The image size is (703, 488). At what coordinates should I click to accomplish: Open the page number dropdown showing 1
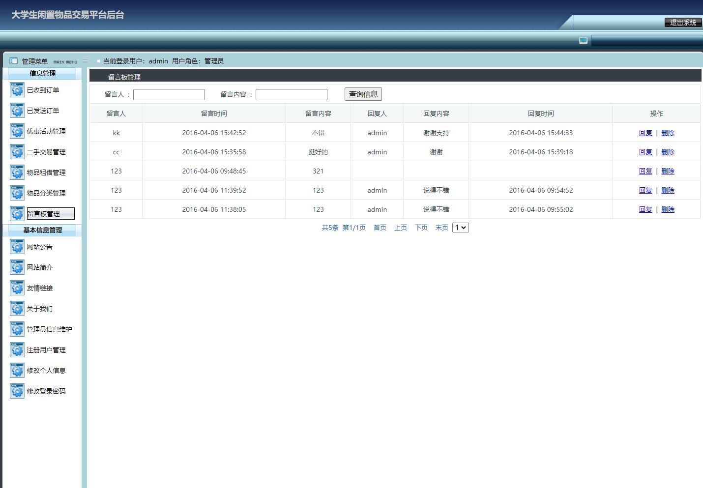pyautogui.click(x=460, y=228)
